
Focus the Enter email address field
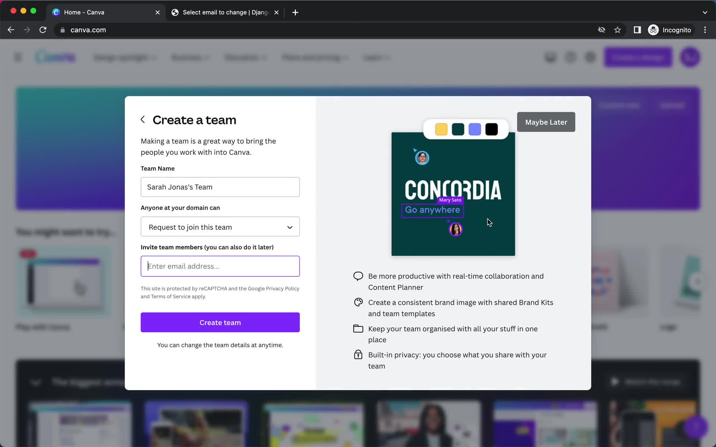coord(220,266)
